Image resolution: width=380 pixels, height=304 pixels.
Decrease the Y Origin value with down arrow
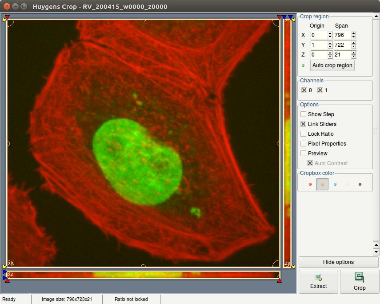pos(330,47)
